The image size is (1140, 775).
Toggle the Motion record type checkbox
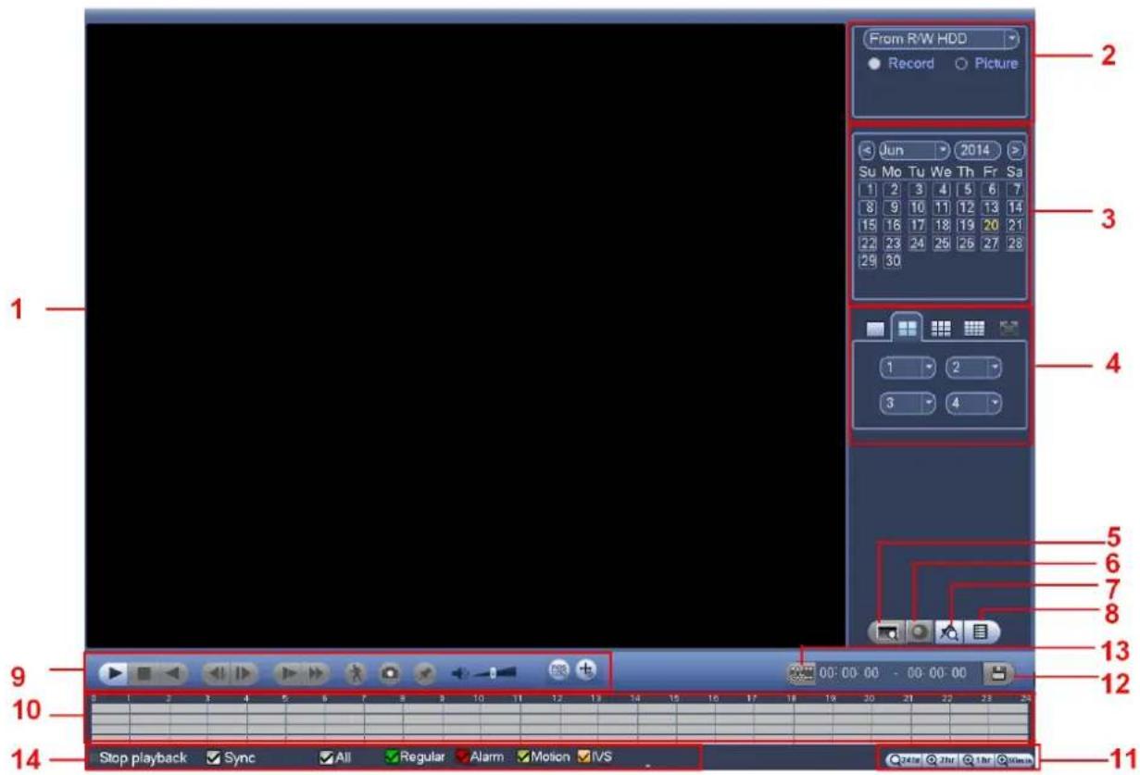click(x=523, y=757)
